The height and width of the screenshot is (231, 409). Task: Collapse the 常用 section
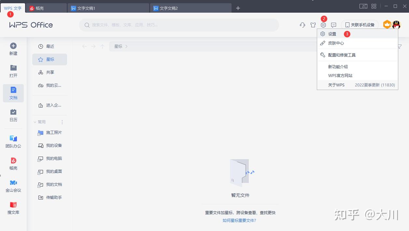35,122
